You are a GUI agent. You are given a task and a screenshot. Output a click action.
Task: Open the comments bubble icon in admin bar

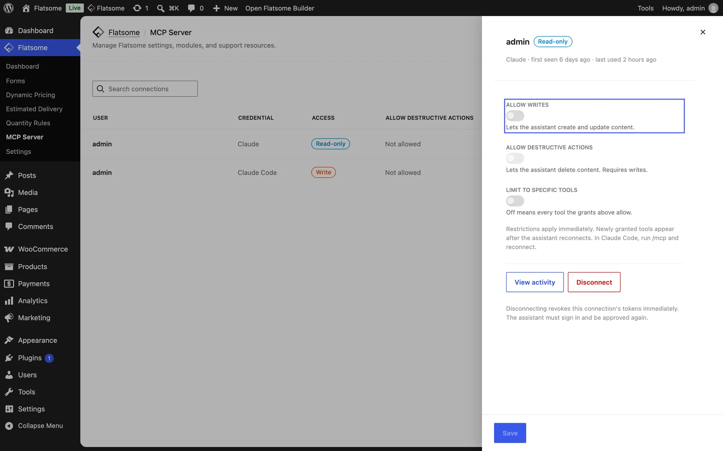click(191, 8)
